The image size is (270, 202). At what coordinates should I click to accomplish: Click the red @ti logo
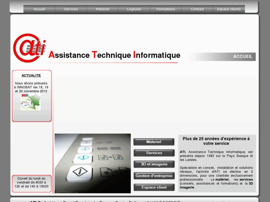click(x=29, y=48)
